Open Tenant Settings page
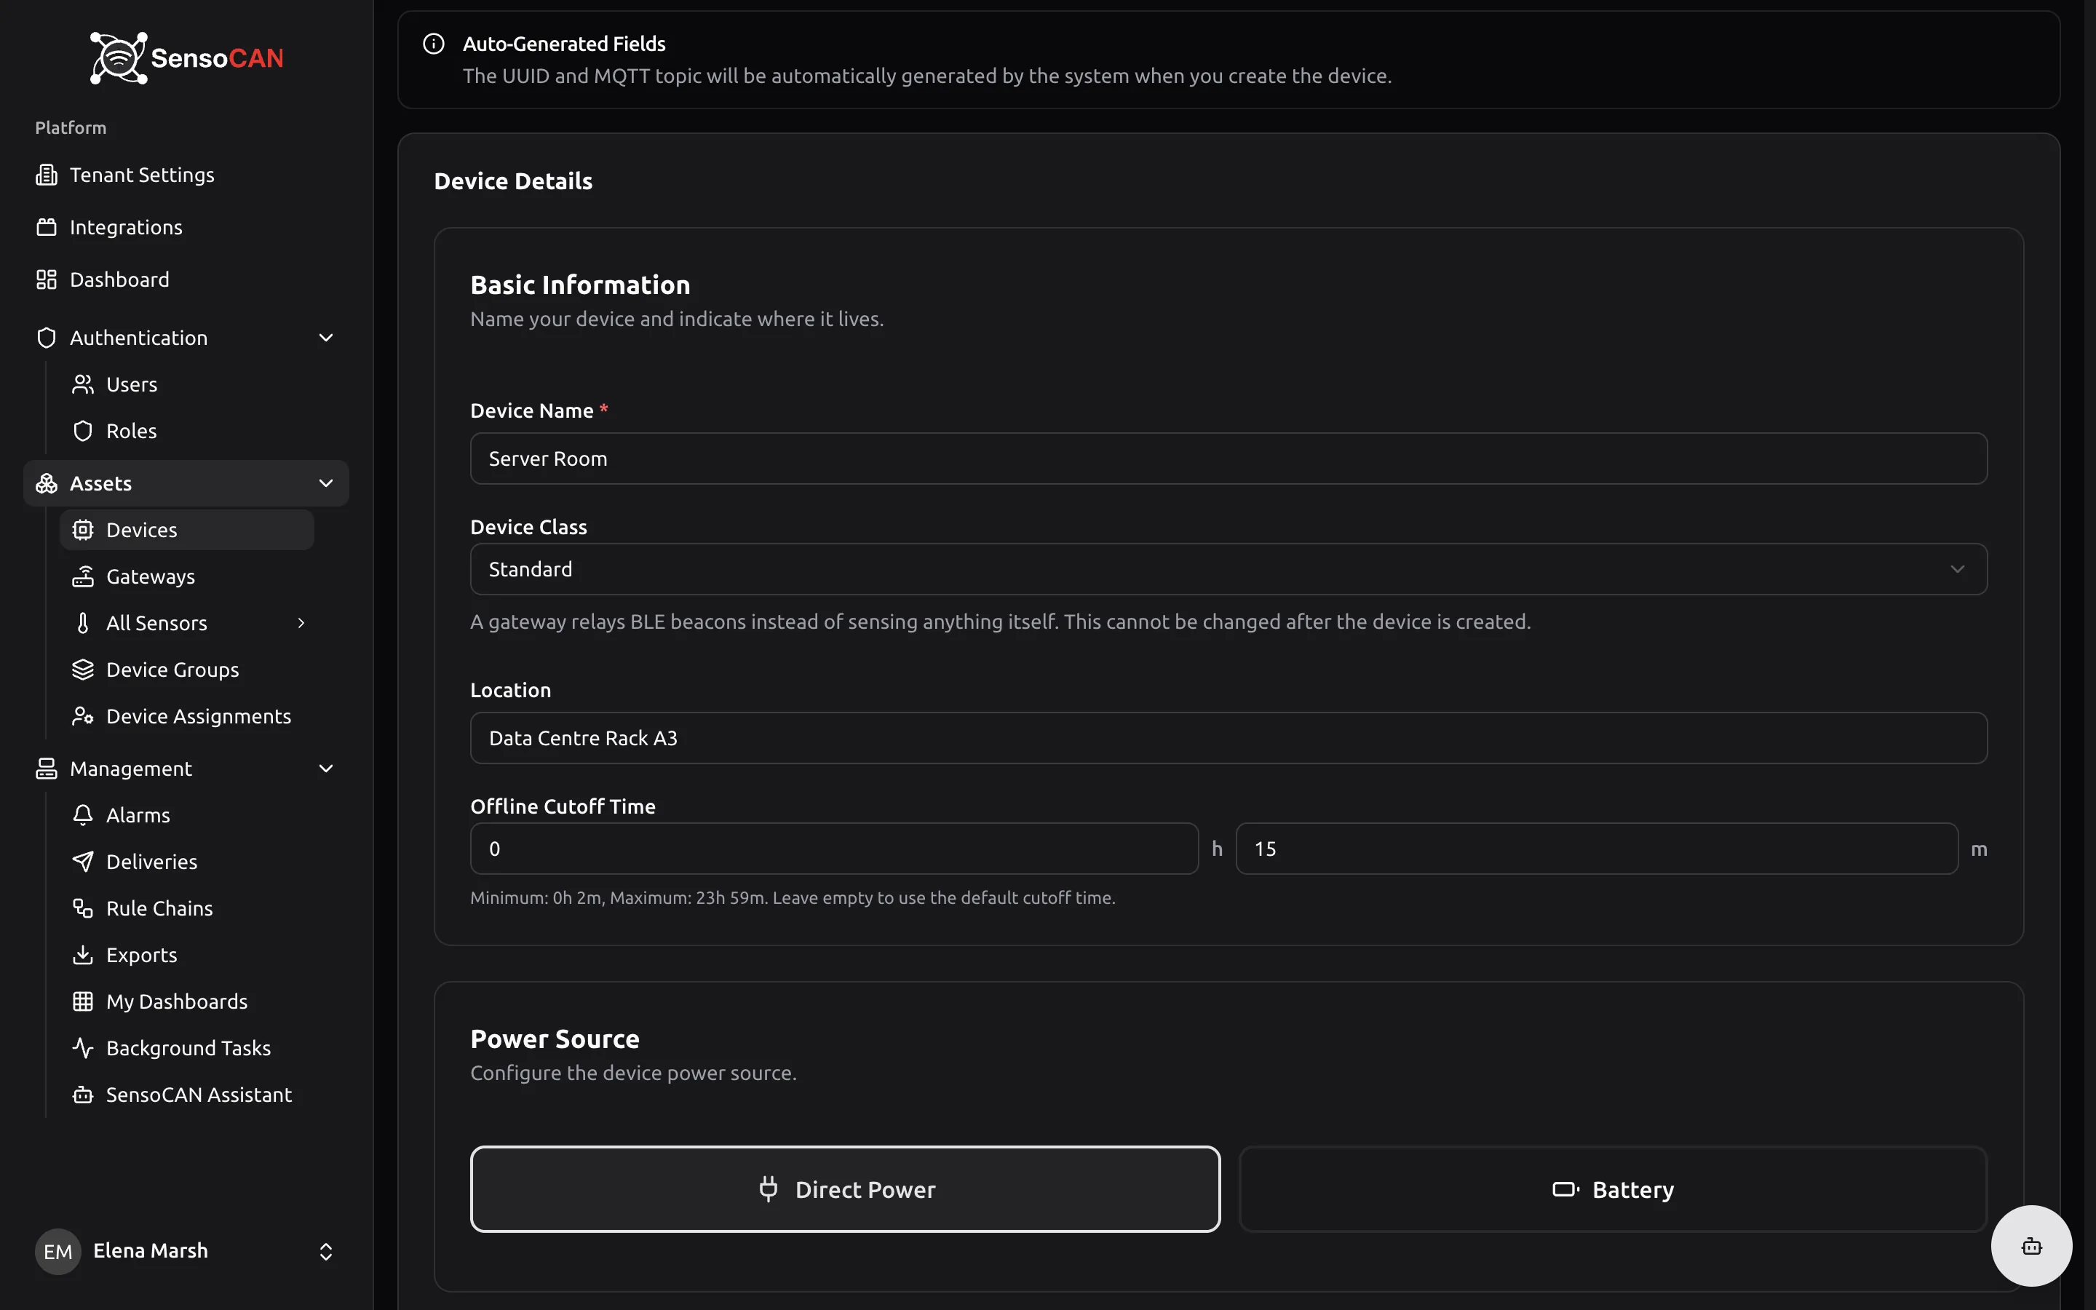This screenshot has width=2096, height=1310. 186,175
